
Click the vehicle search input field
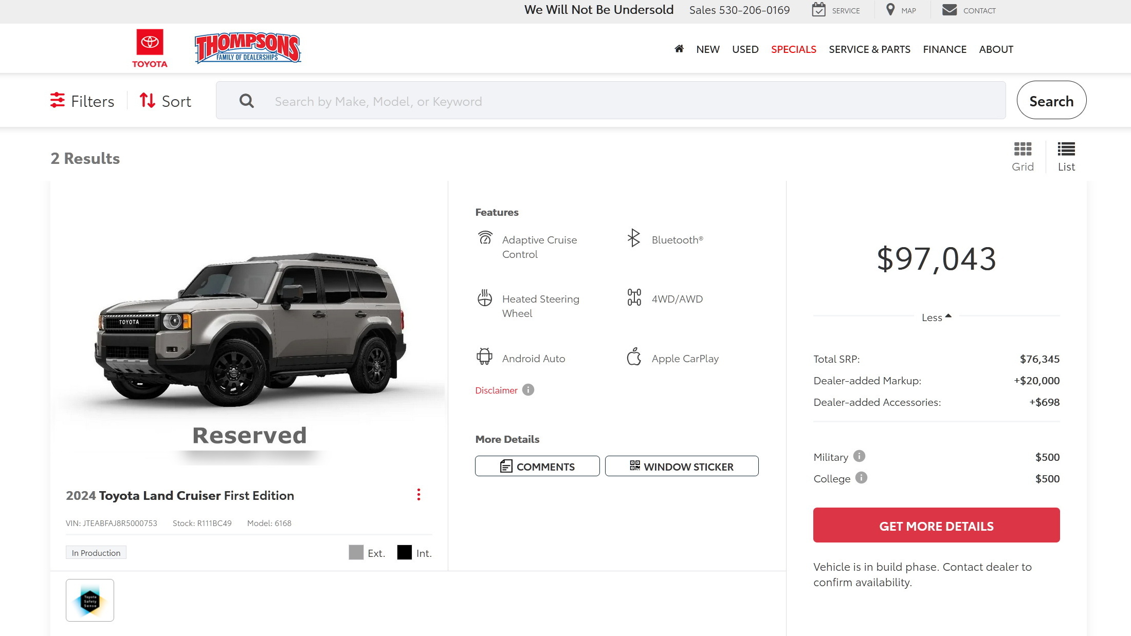click(610, 101)
